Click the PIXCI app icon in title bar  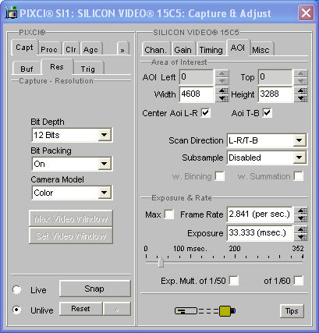pyautogui.click(x=11, y=12)
